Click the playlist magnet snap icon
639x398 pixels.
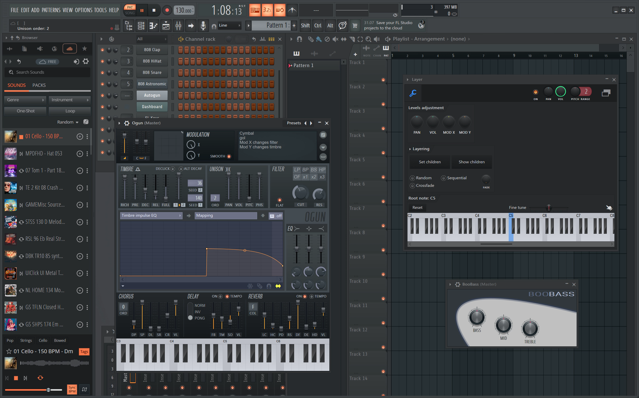click(299, 39)
